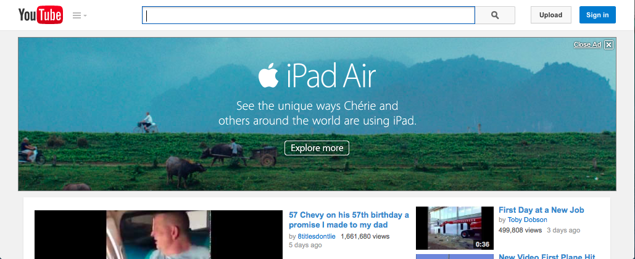Click the Sign in button
The width and height of the screenshot is (635, 259).
click(597, 15)
